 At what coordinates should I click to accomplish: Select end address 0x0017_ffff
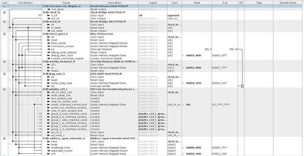(x=219, y=68)
